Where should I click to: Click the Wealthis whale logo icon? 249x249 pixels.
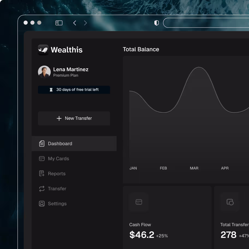click(43, 50)
